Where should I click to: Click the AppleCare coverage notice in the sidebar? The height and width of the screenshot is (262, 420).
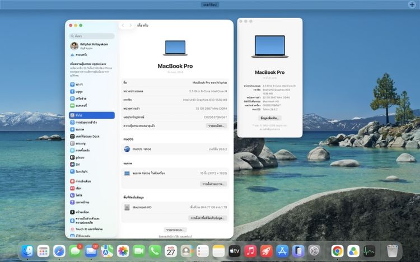(x=91, y=69)
